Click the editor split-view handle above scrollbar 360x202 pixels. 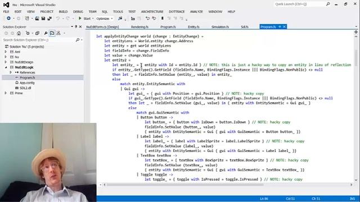[356, 32]
